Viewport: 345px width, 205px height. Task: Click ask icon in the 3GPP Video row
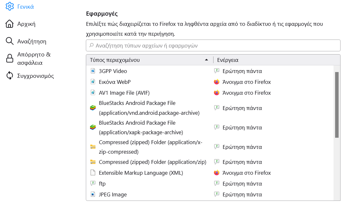point(217,71)
